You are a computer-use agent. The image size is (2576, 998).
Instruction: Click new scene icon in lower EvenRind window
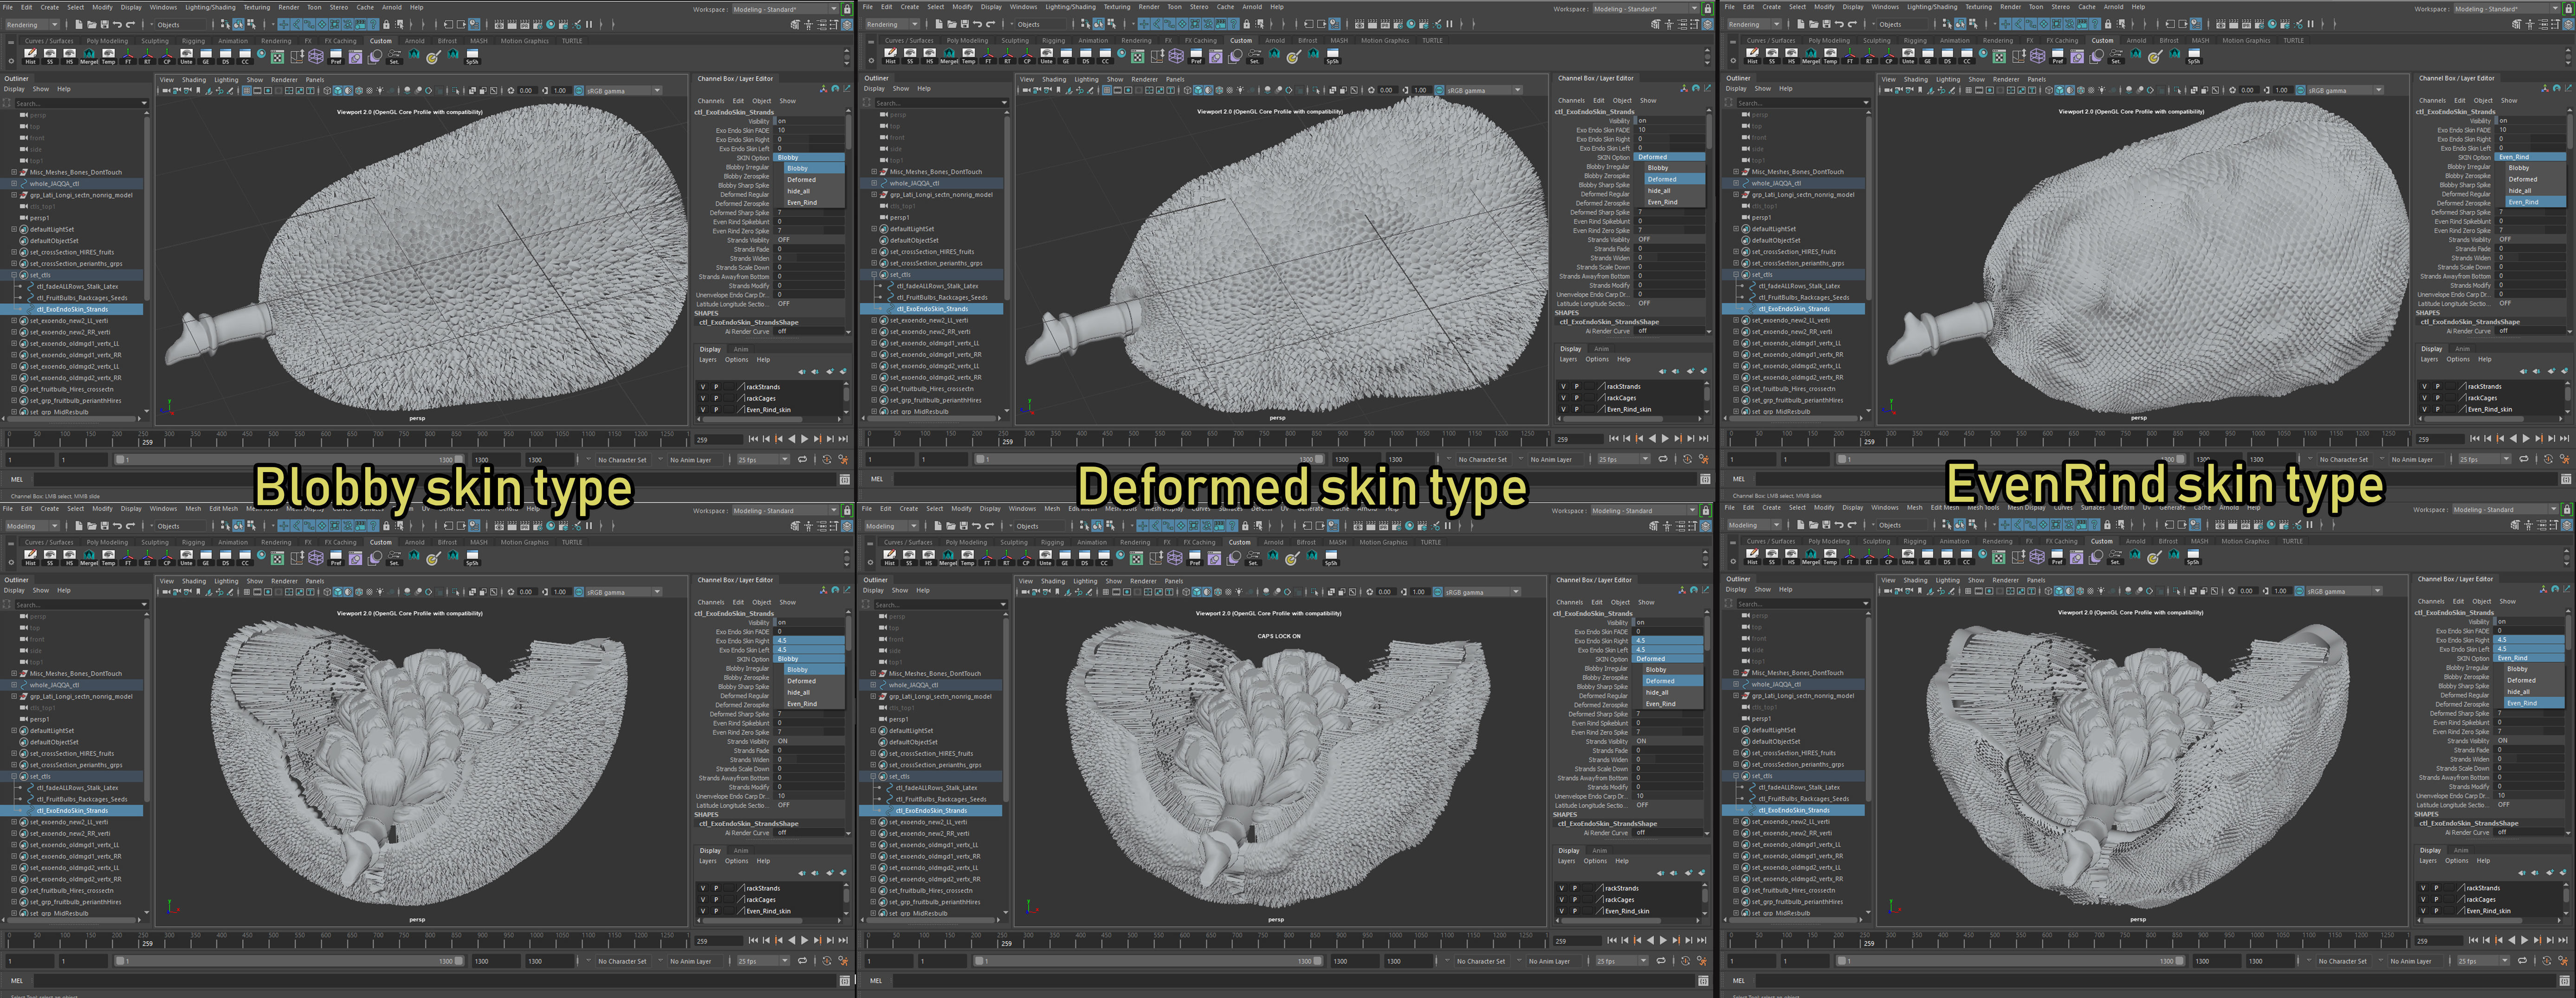(1801, 525)
